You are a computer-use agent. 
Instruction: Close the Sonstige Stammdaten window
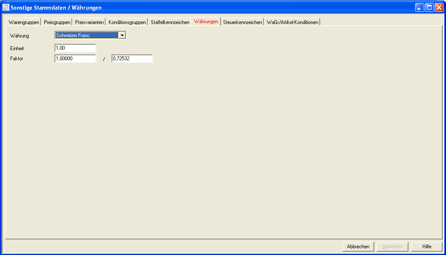tap(439, 8)
